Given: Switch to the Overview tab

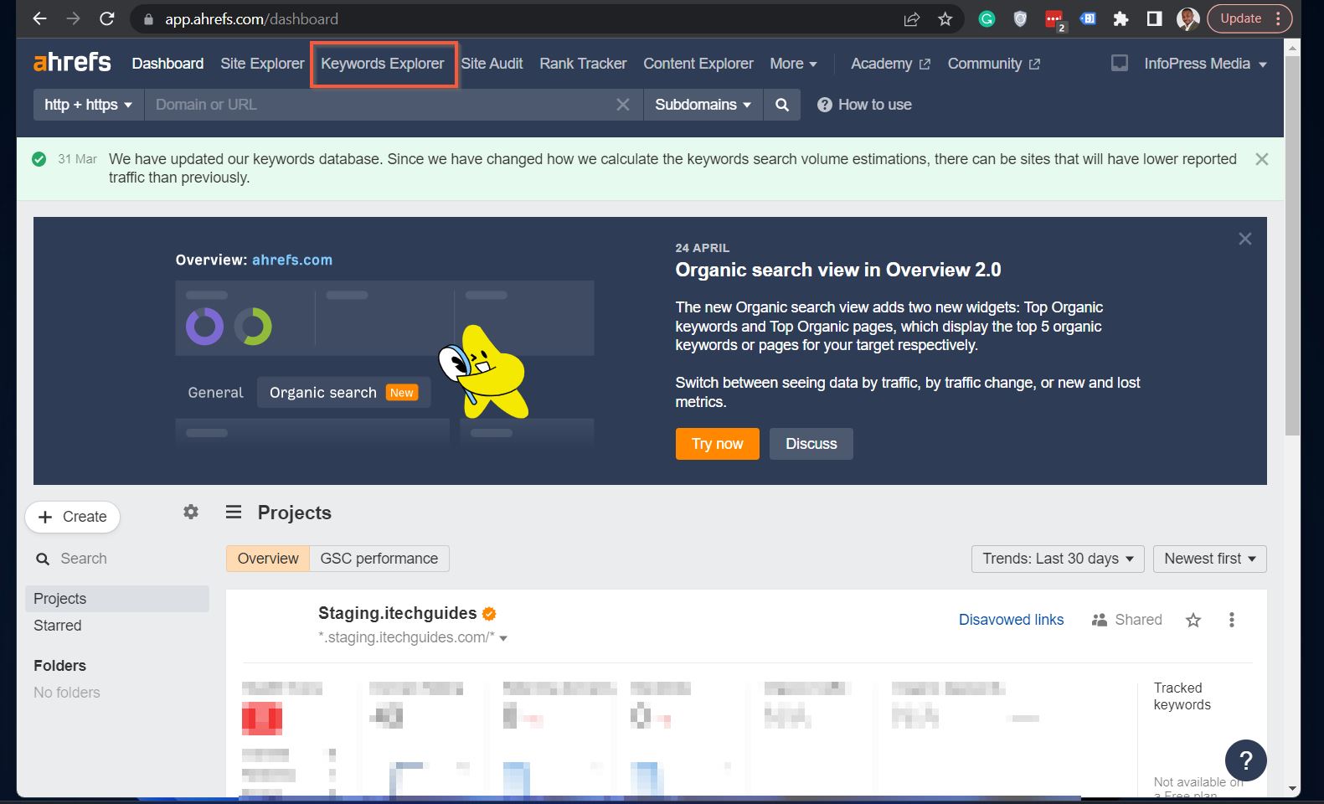Looking at the screenshot, I should pyautogui.click(x=268, y=559).
